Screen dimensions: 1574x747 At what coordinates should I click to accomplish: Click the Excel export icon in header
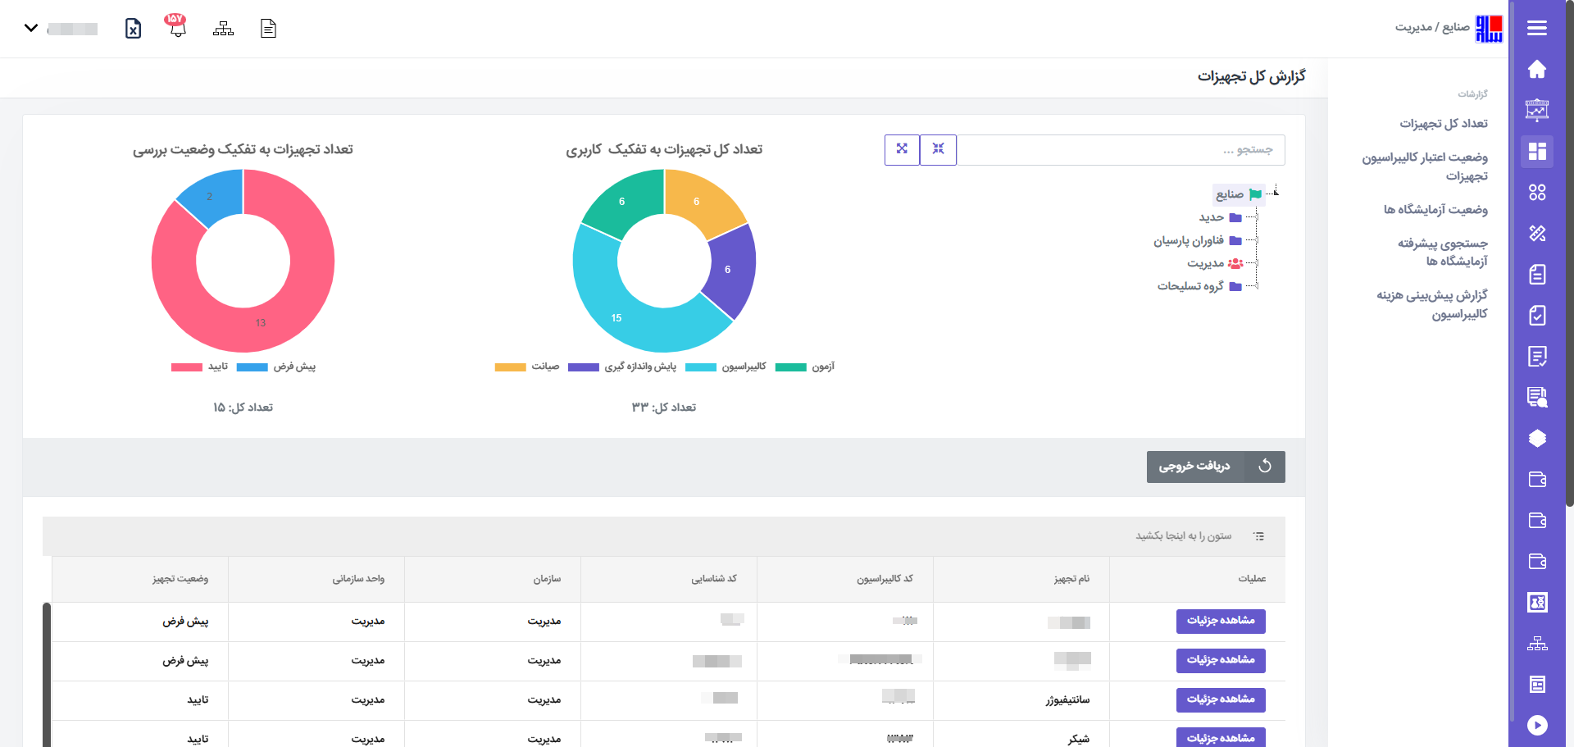pos(133,29)
